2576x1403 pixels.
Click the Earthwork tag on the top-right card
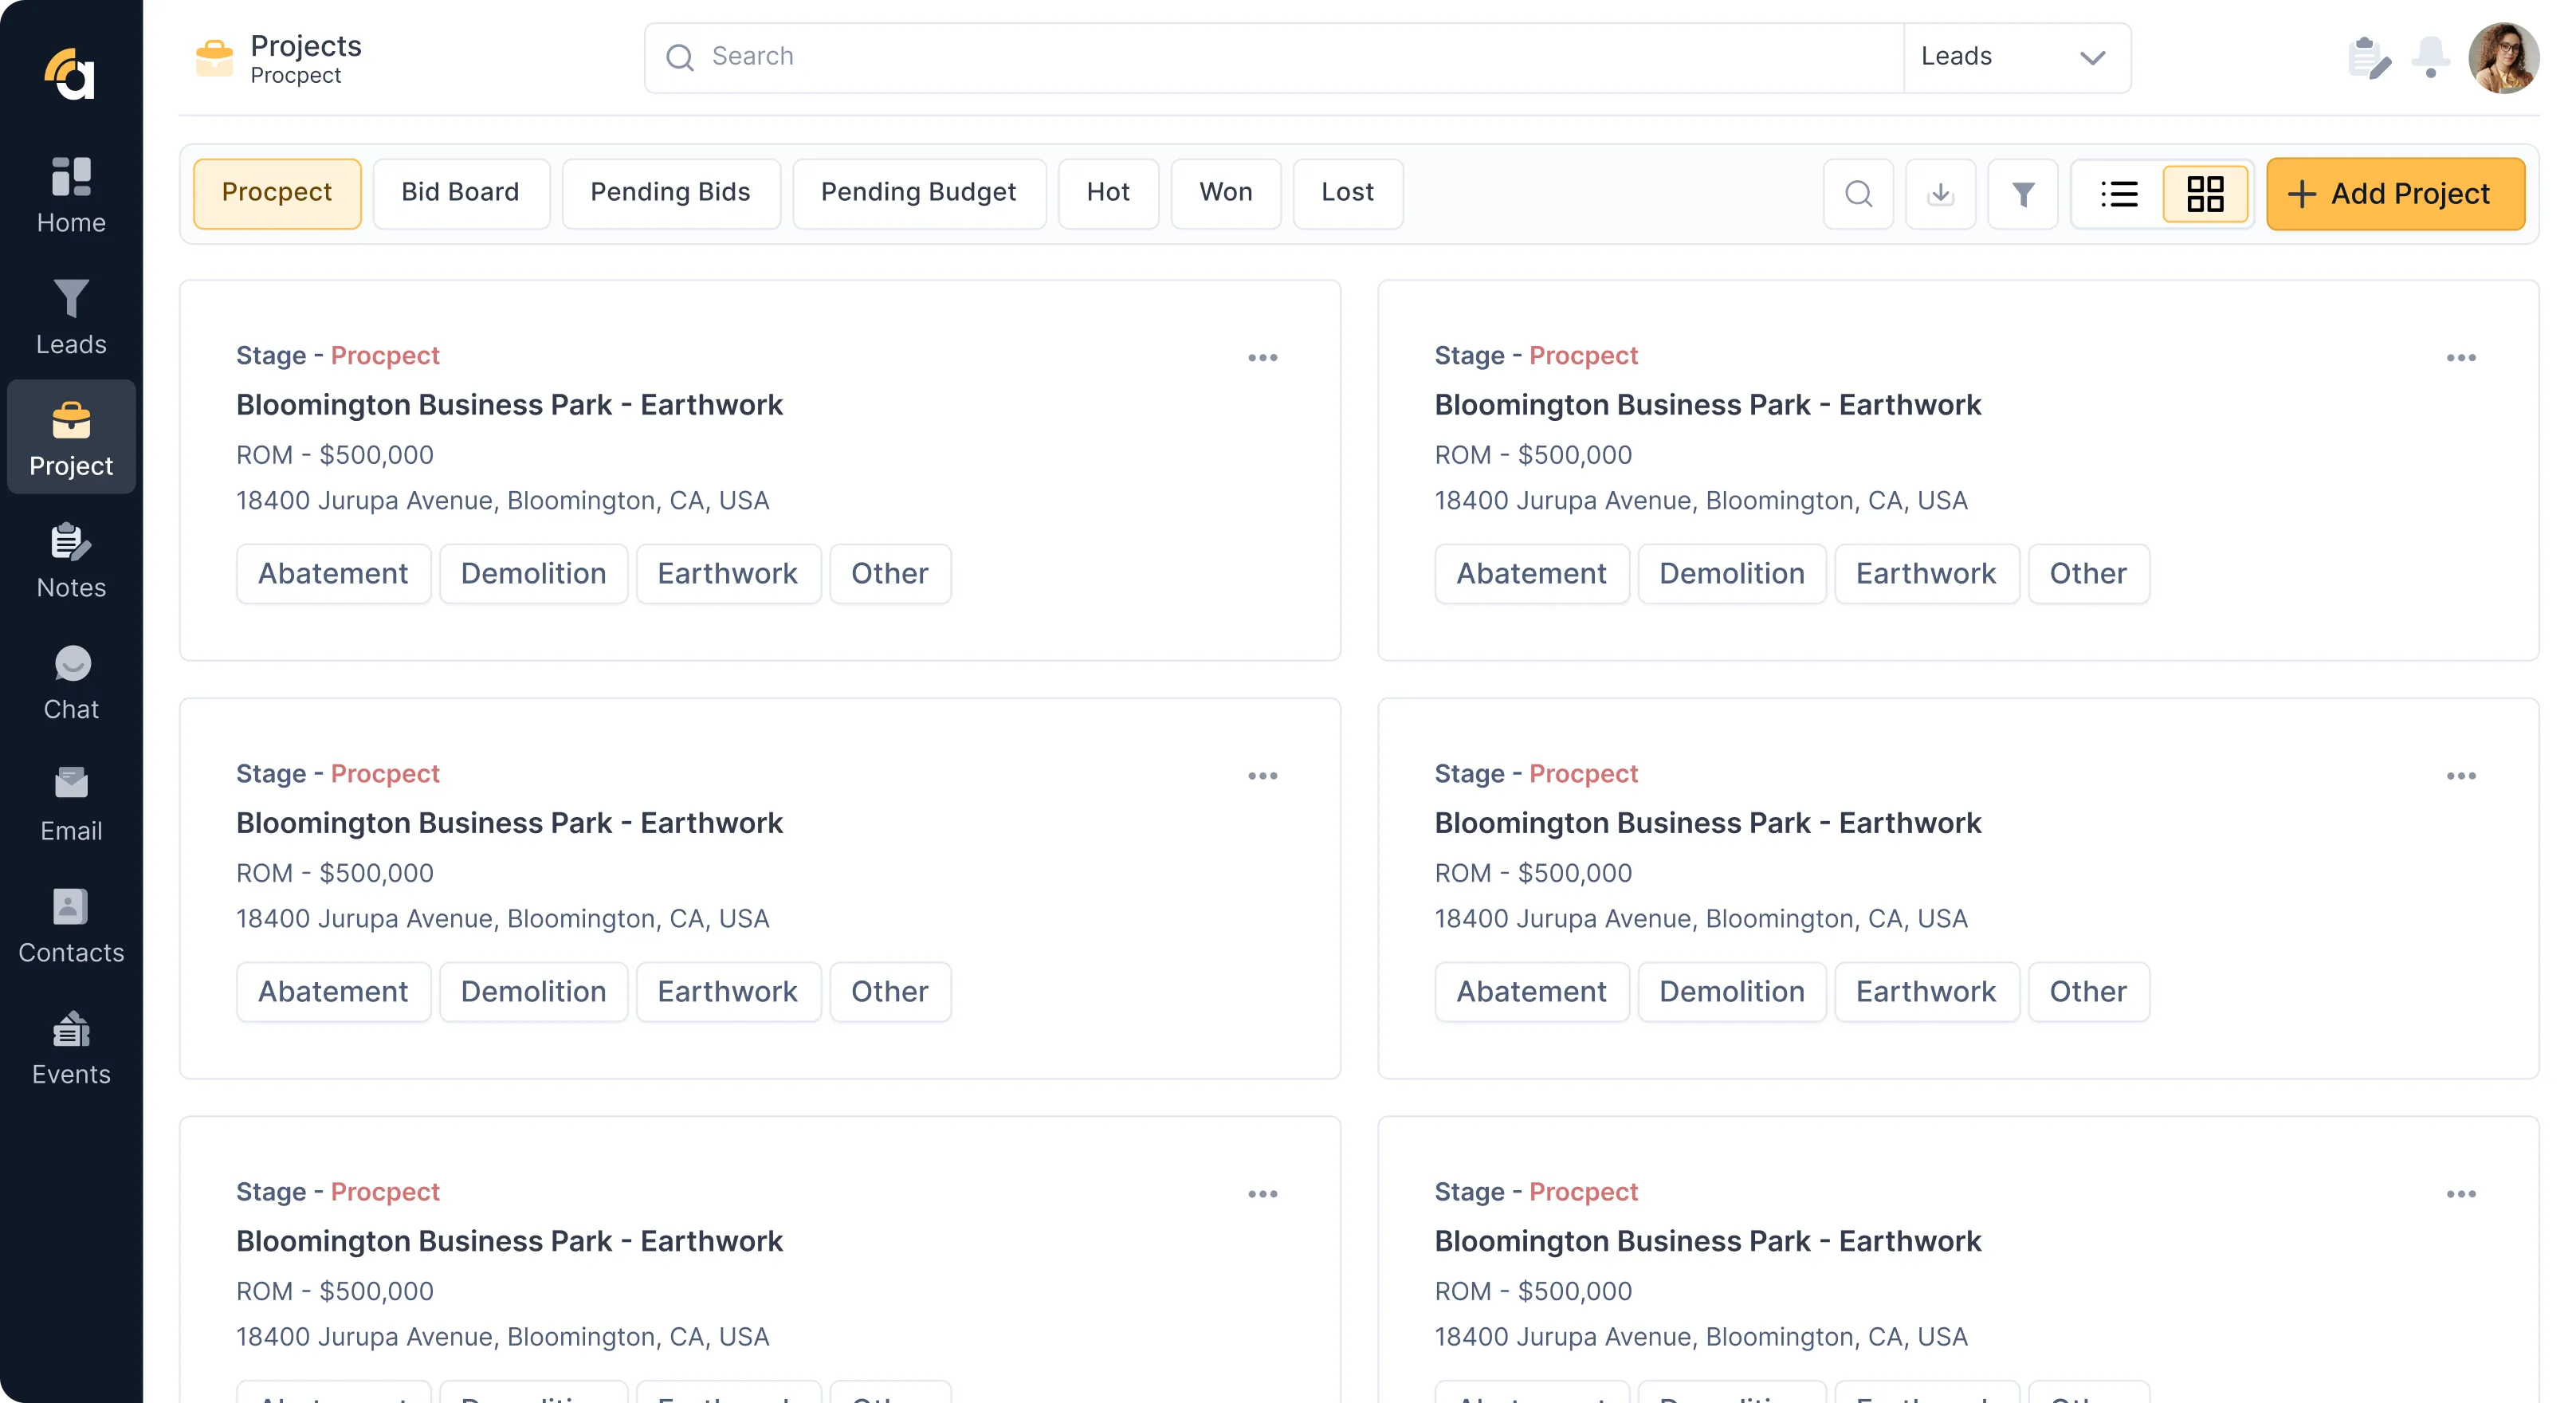(1926, 574)
